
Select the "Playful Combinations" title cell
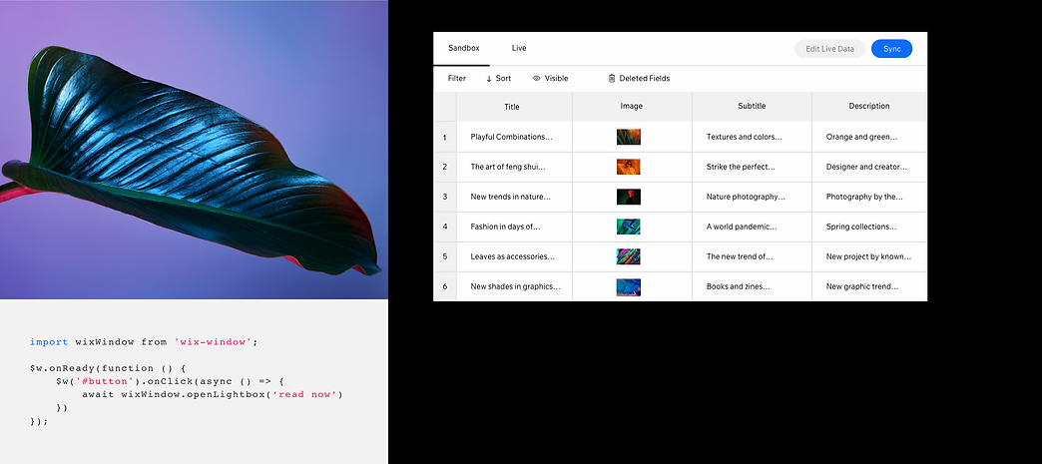click(x=512, y=137)
